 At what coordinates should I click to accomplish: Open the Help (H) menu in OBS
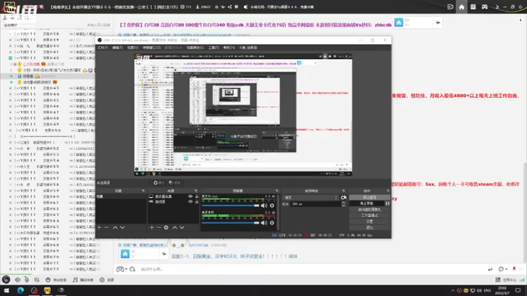229,47
